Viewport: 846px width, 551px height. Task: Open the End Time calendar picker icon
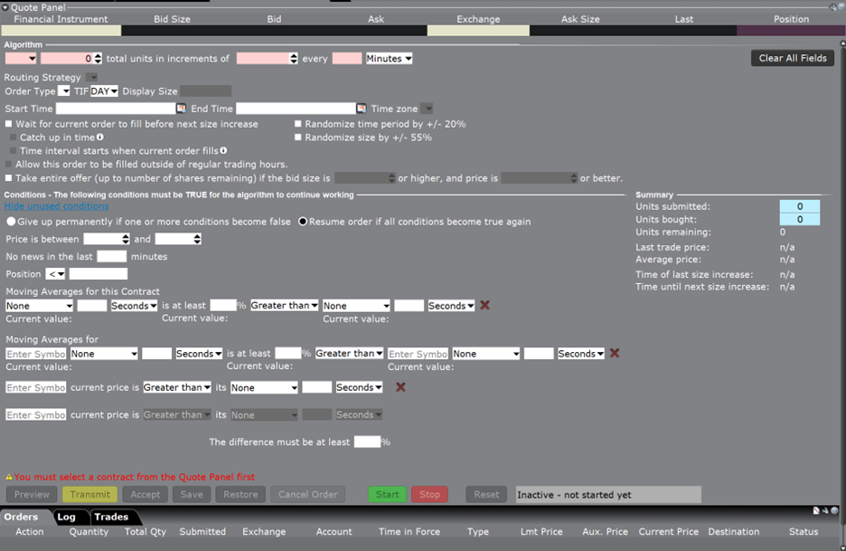(x=362, y=109)
